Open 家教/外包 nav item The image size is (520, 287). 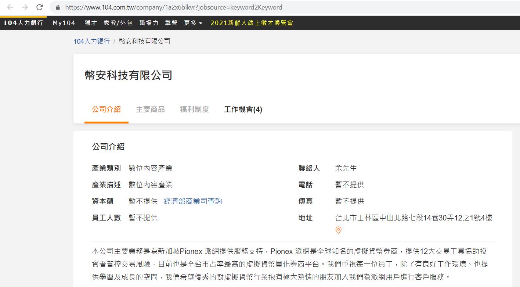(x=118, y=23)
